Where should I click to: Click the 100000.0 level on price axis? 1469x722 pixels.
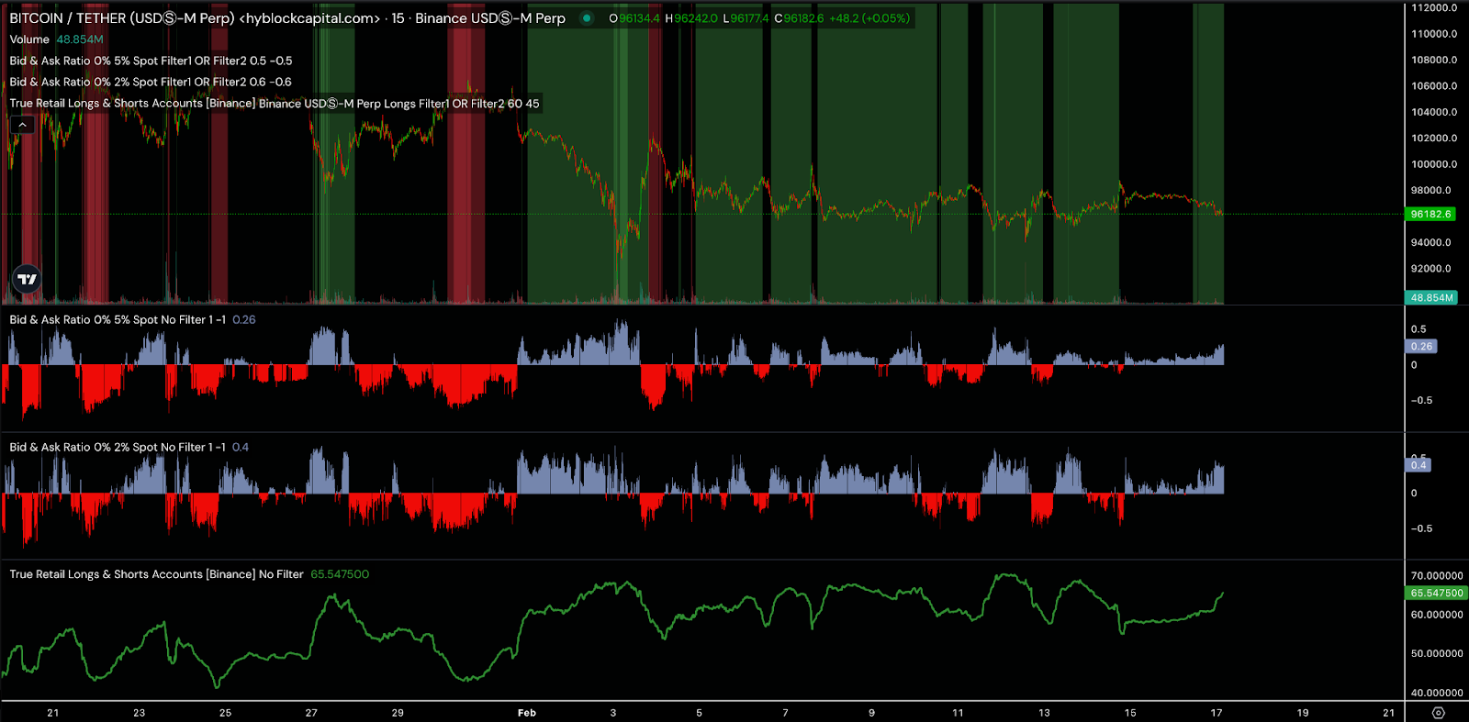coord(1434,164)
